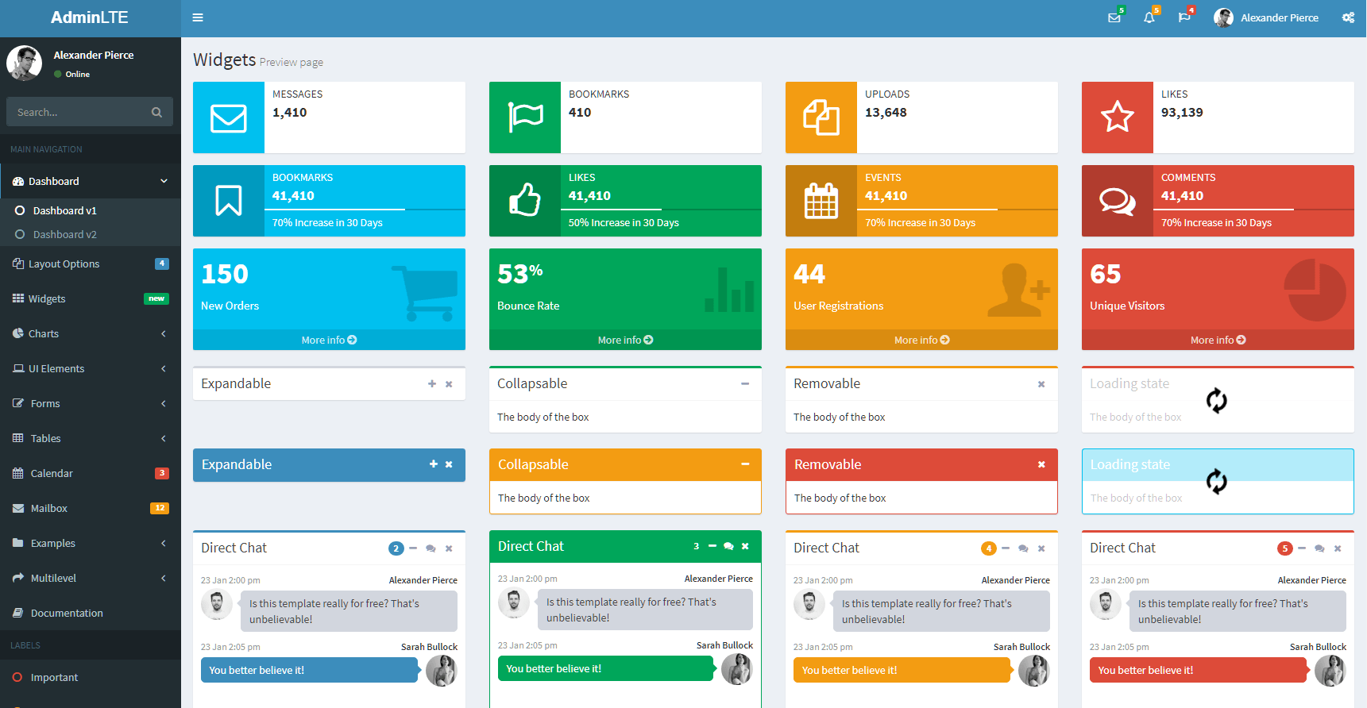Select Dashboard v2 in sidebar
This screenshot has width=1367, height=708.
point(91,234)
